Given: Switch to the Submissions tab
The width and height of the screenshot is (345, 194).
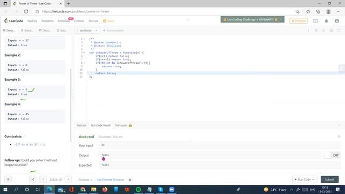Looking at the screenshot, I should click(62, 30).
